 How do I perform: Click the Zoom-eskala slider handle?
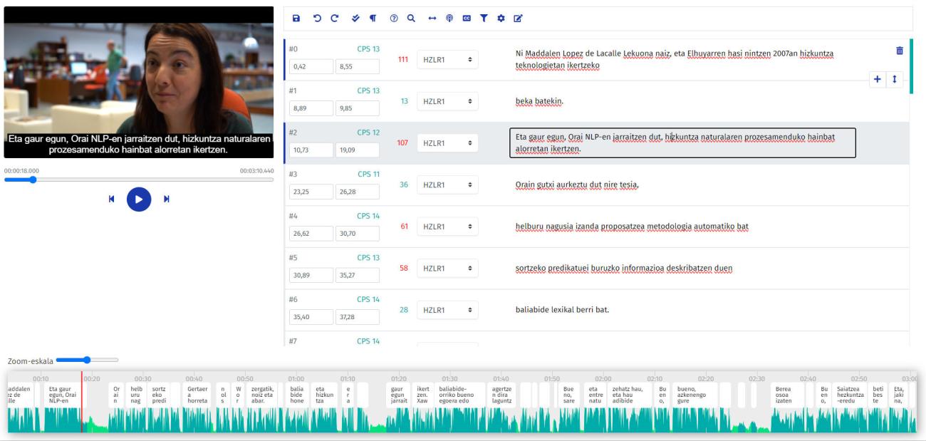87,360
